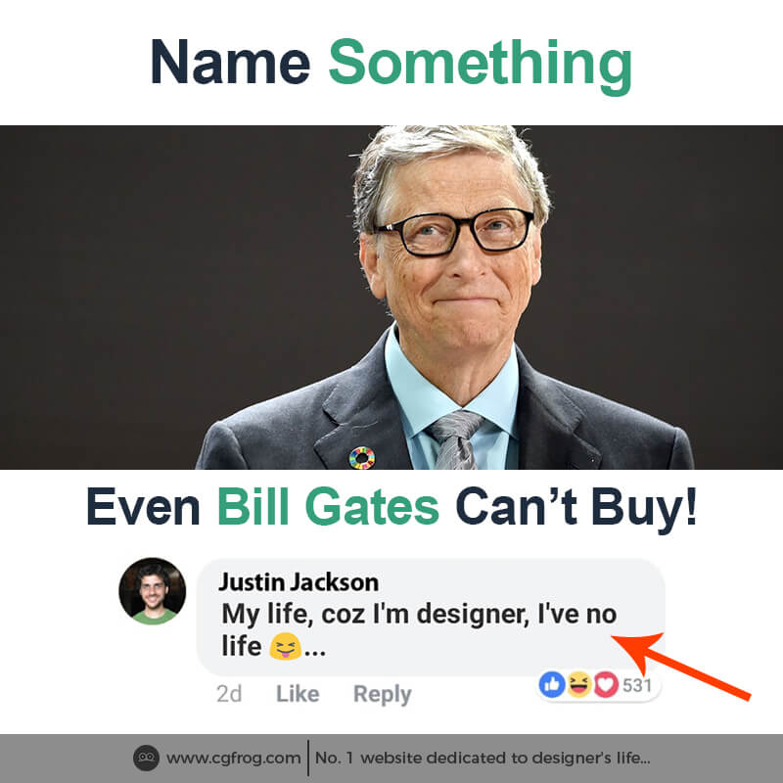
Task: Open Justin Jackson's profile picture
Action: coord(153,591)
